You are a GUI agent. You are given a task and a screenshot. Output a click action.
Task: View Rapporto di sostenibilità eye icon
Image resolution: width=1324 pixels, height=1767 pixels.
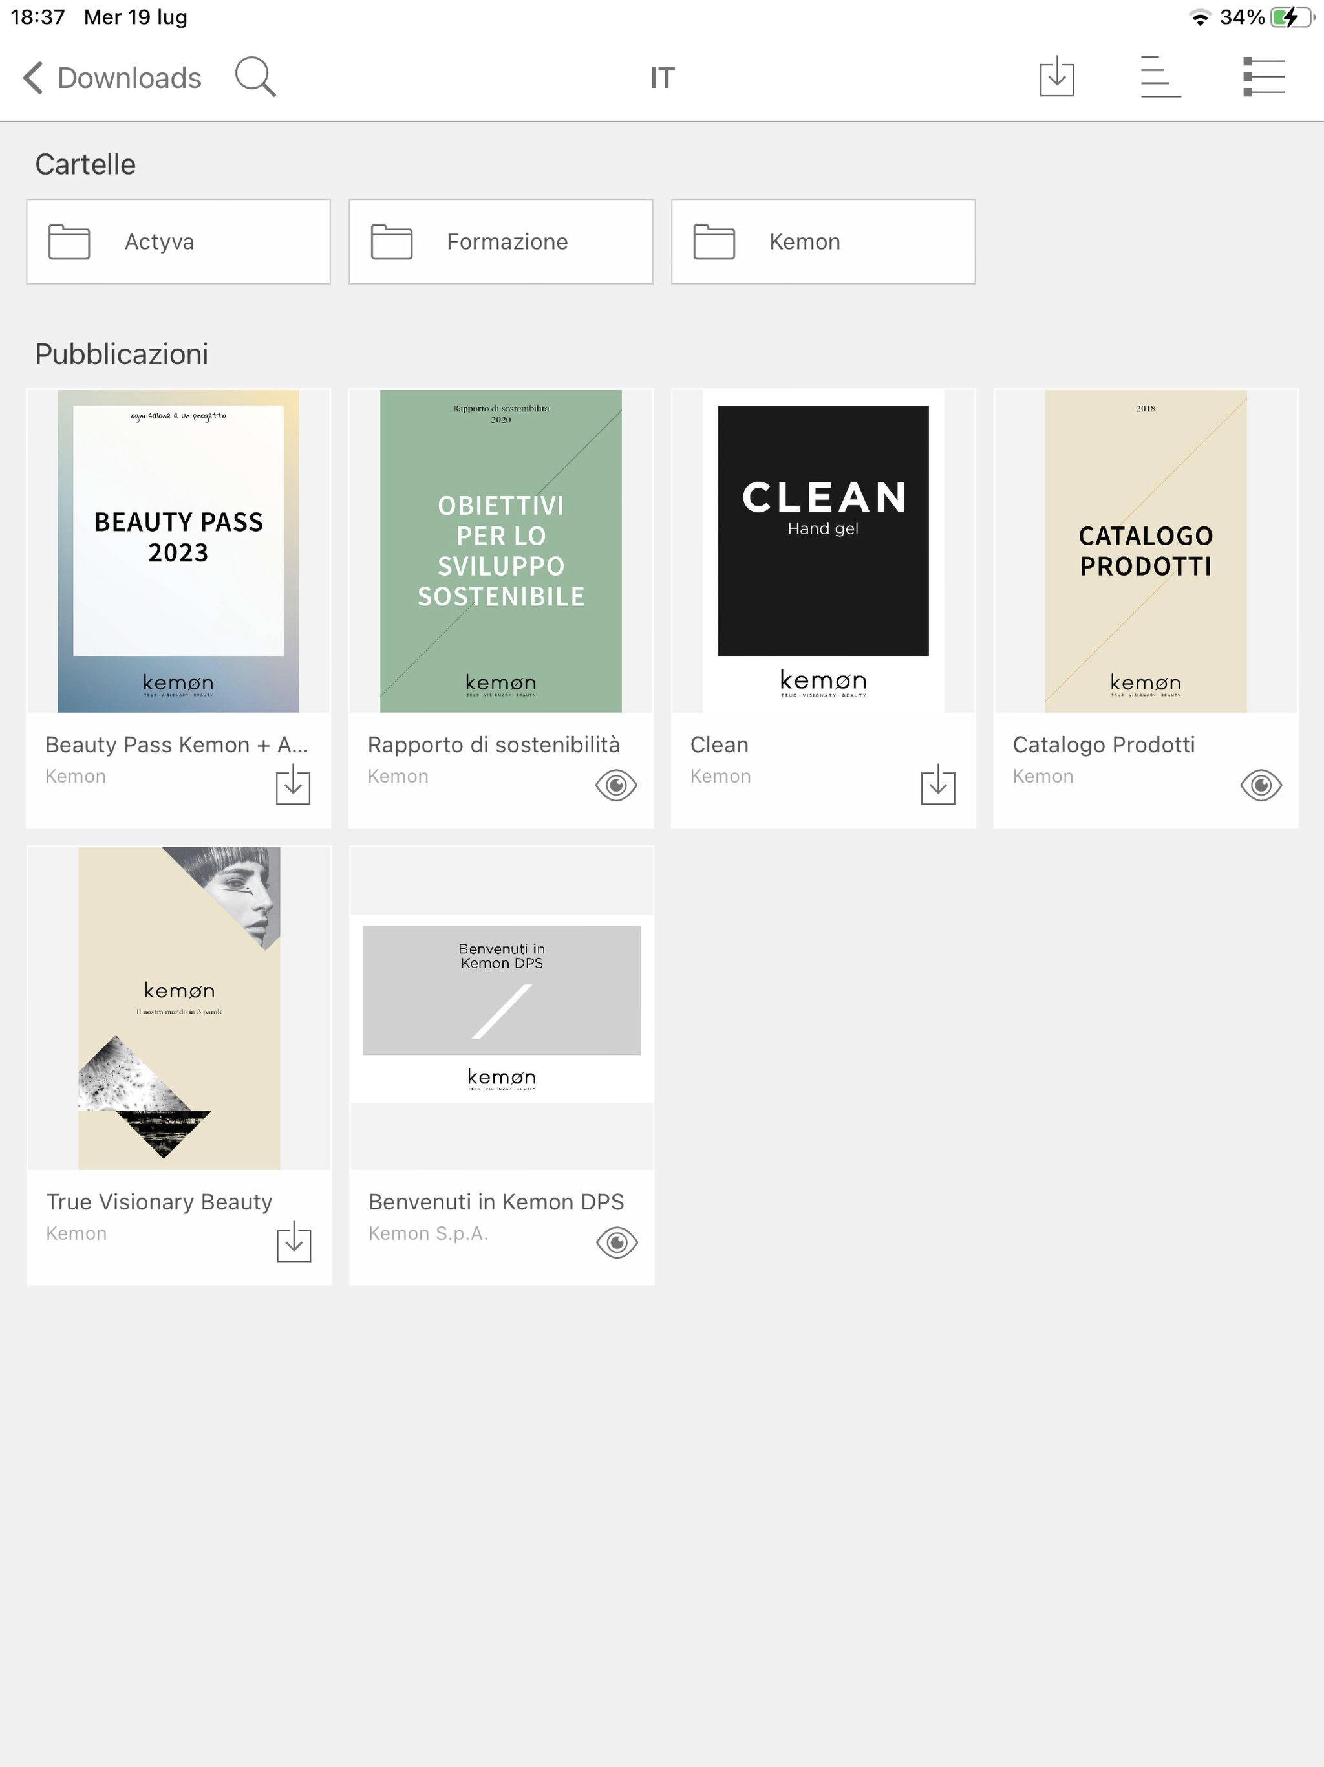pyautogui.click(x=615, y=785)
